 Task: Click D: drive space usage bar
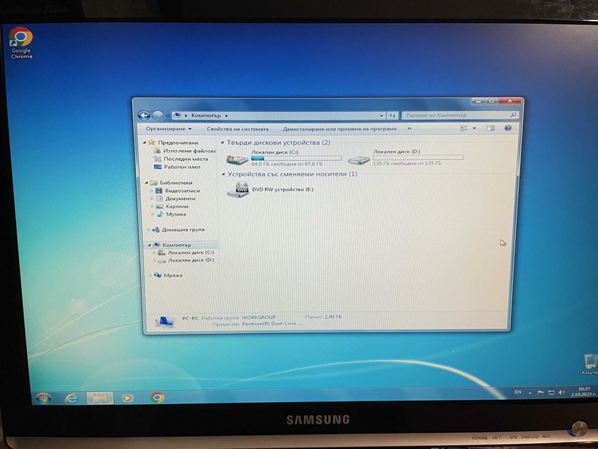click(418, 157)
